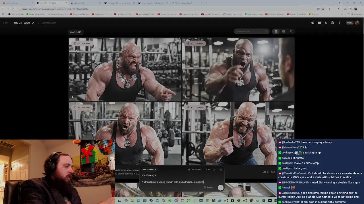Open the X (Twitter) link in header
The image size is (364, 204).
point(326,23)
